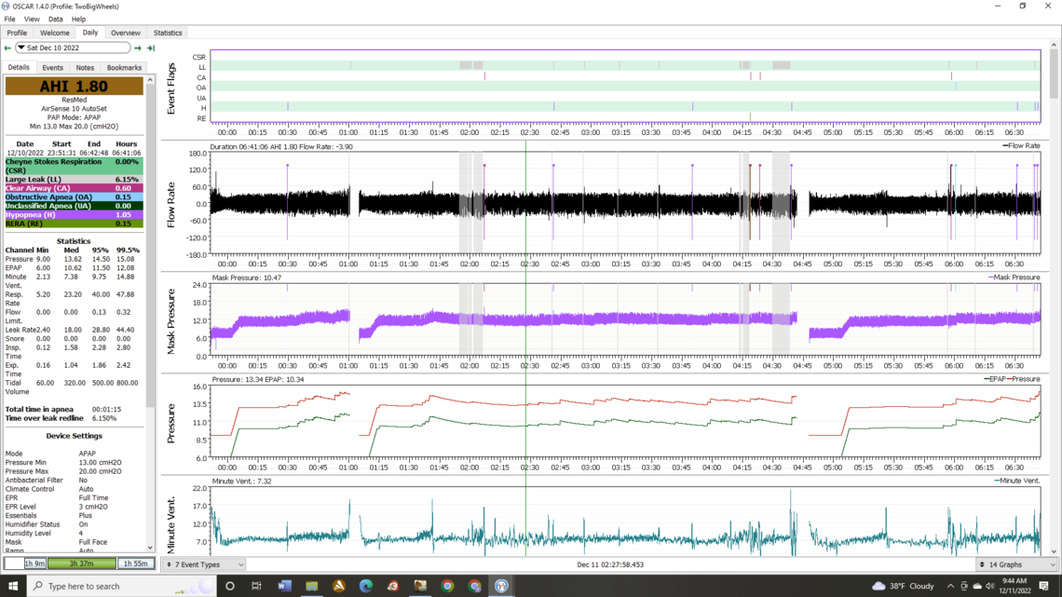Switch to the Profile tab

click(x=17, y=33)
